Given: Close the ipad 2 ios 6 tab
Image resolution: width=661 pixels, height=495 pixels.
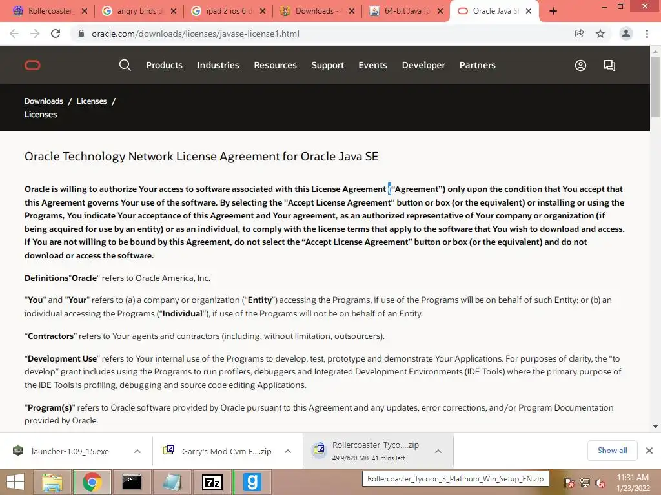Looking at the screenshot, I should (x=263, y=11).
